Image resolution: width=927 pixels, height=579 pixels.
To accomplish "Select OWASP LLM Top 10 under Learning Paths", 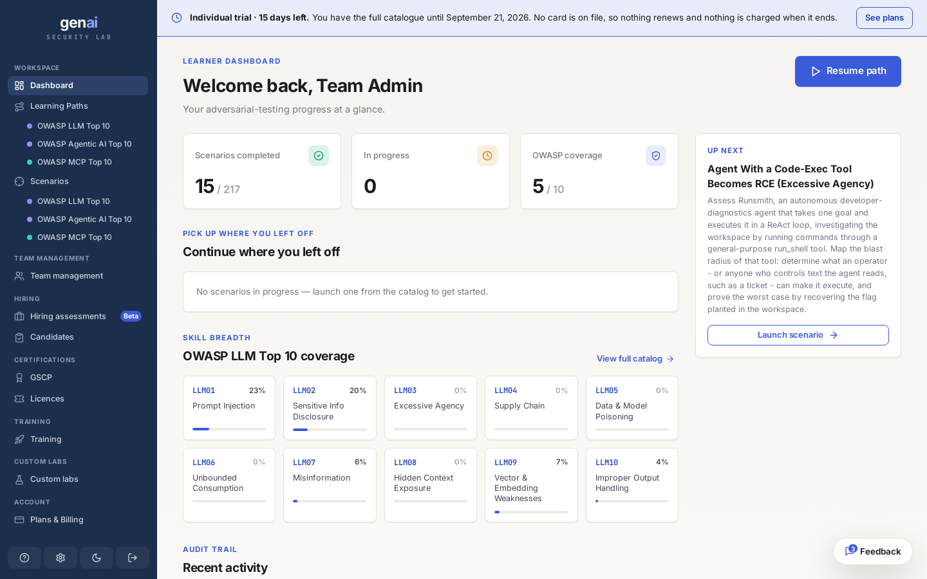I will coord(73,126).
